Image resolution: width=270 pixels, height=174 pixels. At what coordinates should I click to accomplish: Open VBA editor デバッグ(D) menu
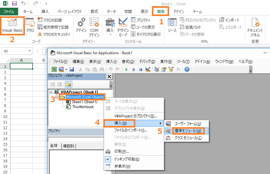[x=147, y=62]
